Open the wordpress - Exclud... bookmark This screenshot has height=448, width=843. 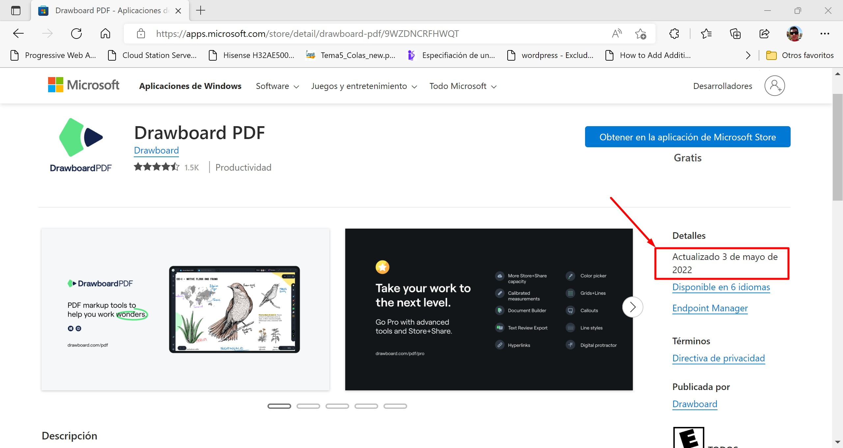coord(550,55)
